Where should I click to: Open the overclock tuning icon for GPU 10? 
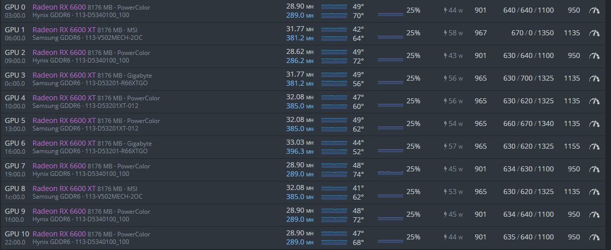[x=594, y=237]
